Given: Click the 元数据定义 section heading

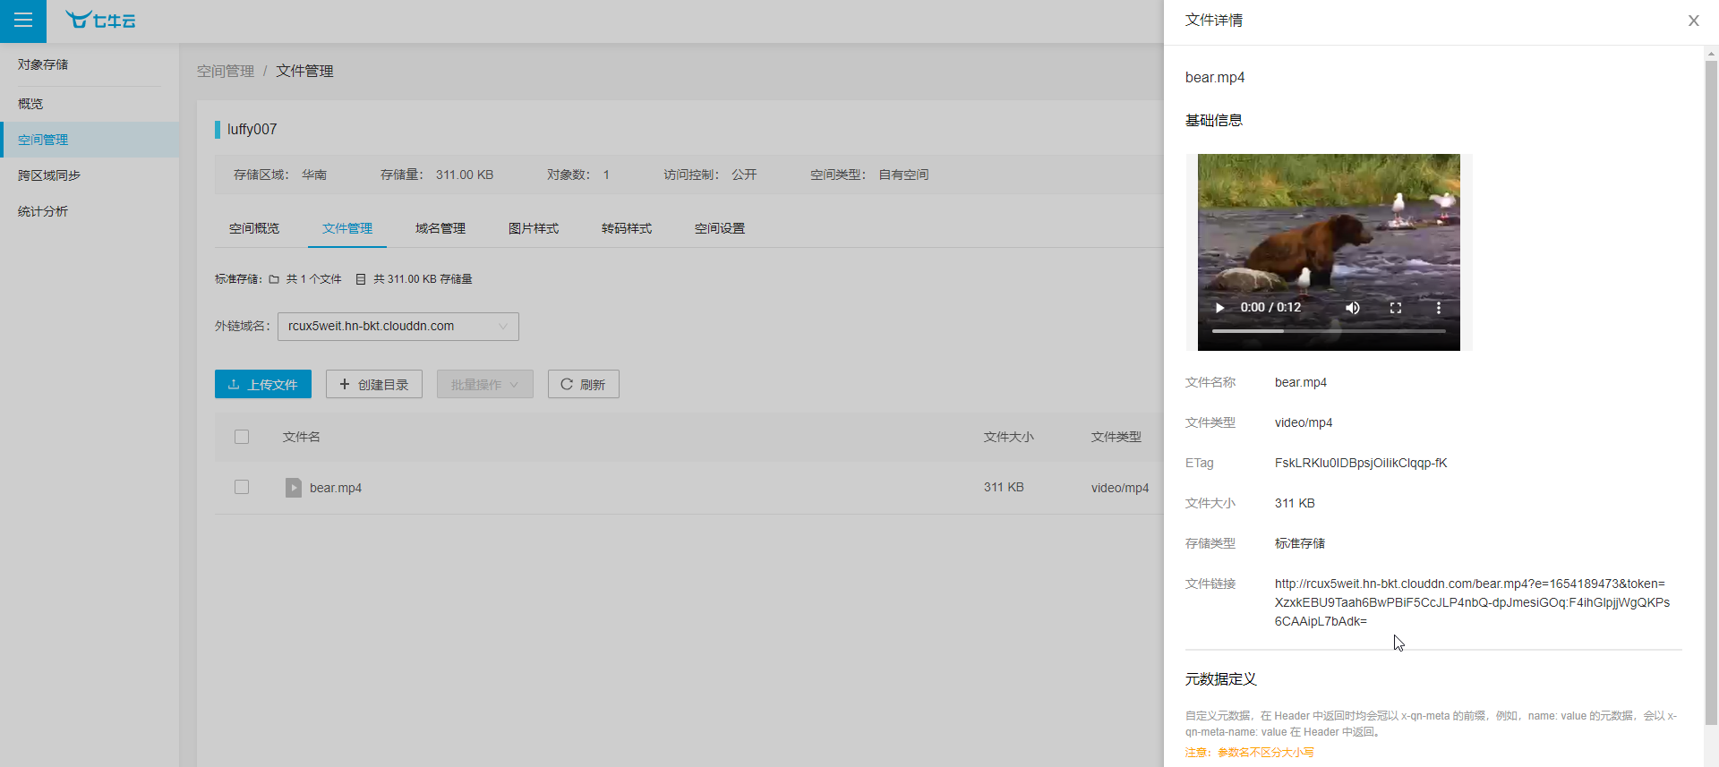Looking at the screenshot, I should click(1221, 679).
